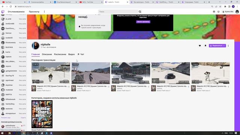Viewport: 240px width, 135px height.
Task: Open the Подписаться subscribe dropdown
Action: click(217, 46)
